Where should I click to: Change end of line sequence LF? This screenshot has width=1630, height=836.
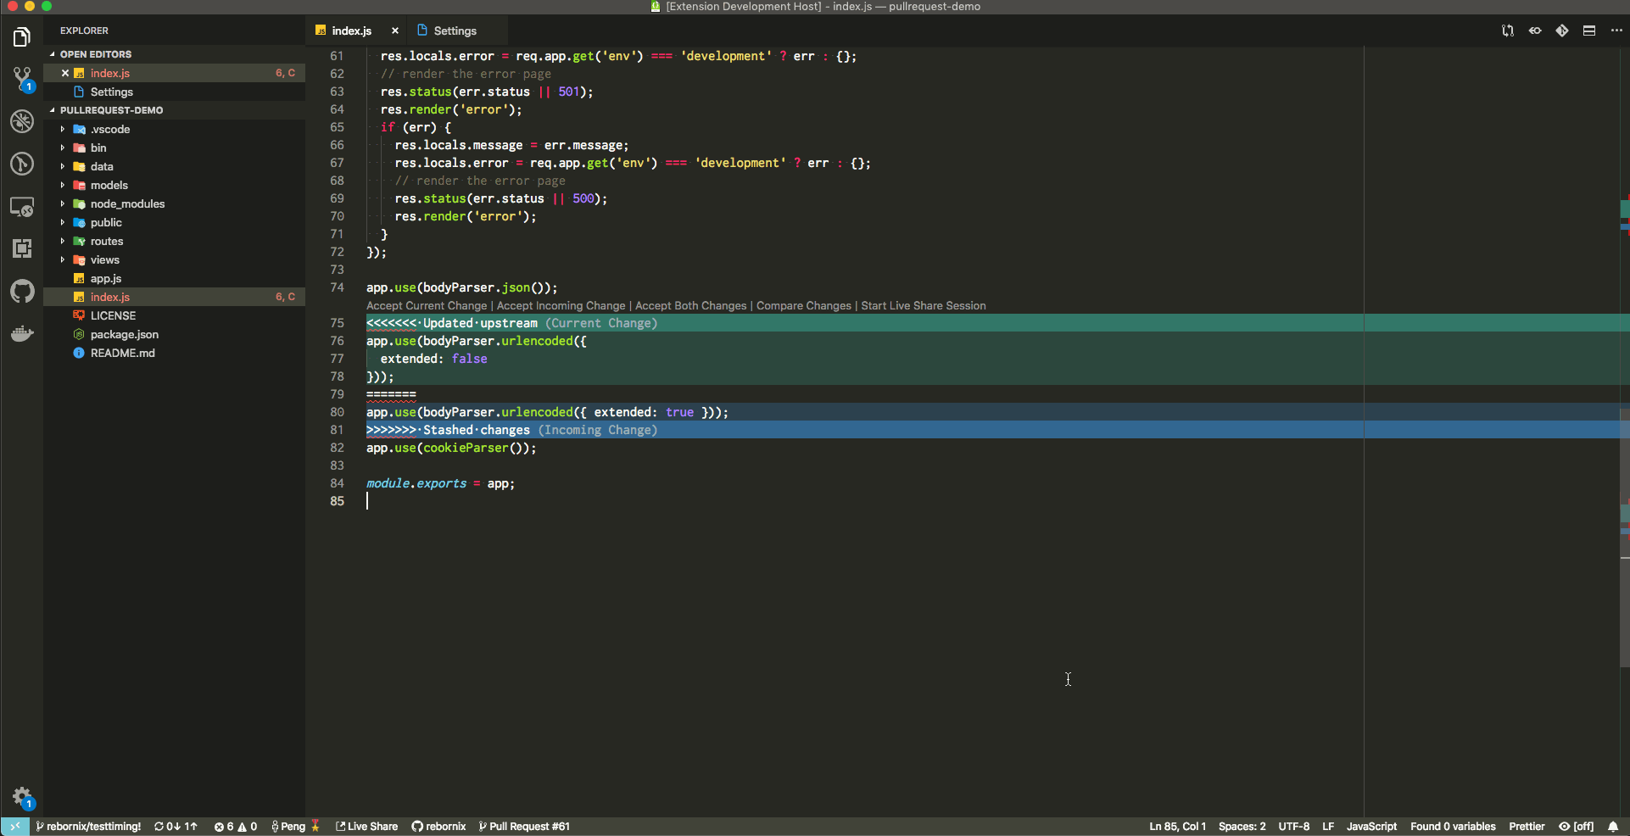point(1328,827)
